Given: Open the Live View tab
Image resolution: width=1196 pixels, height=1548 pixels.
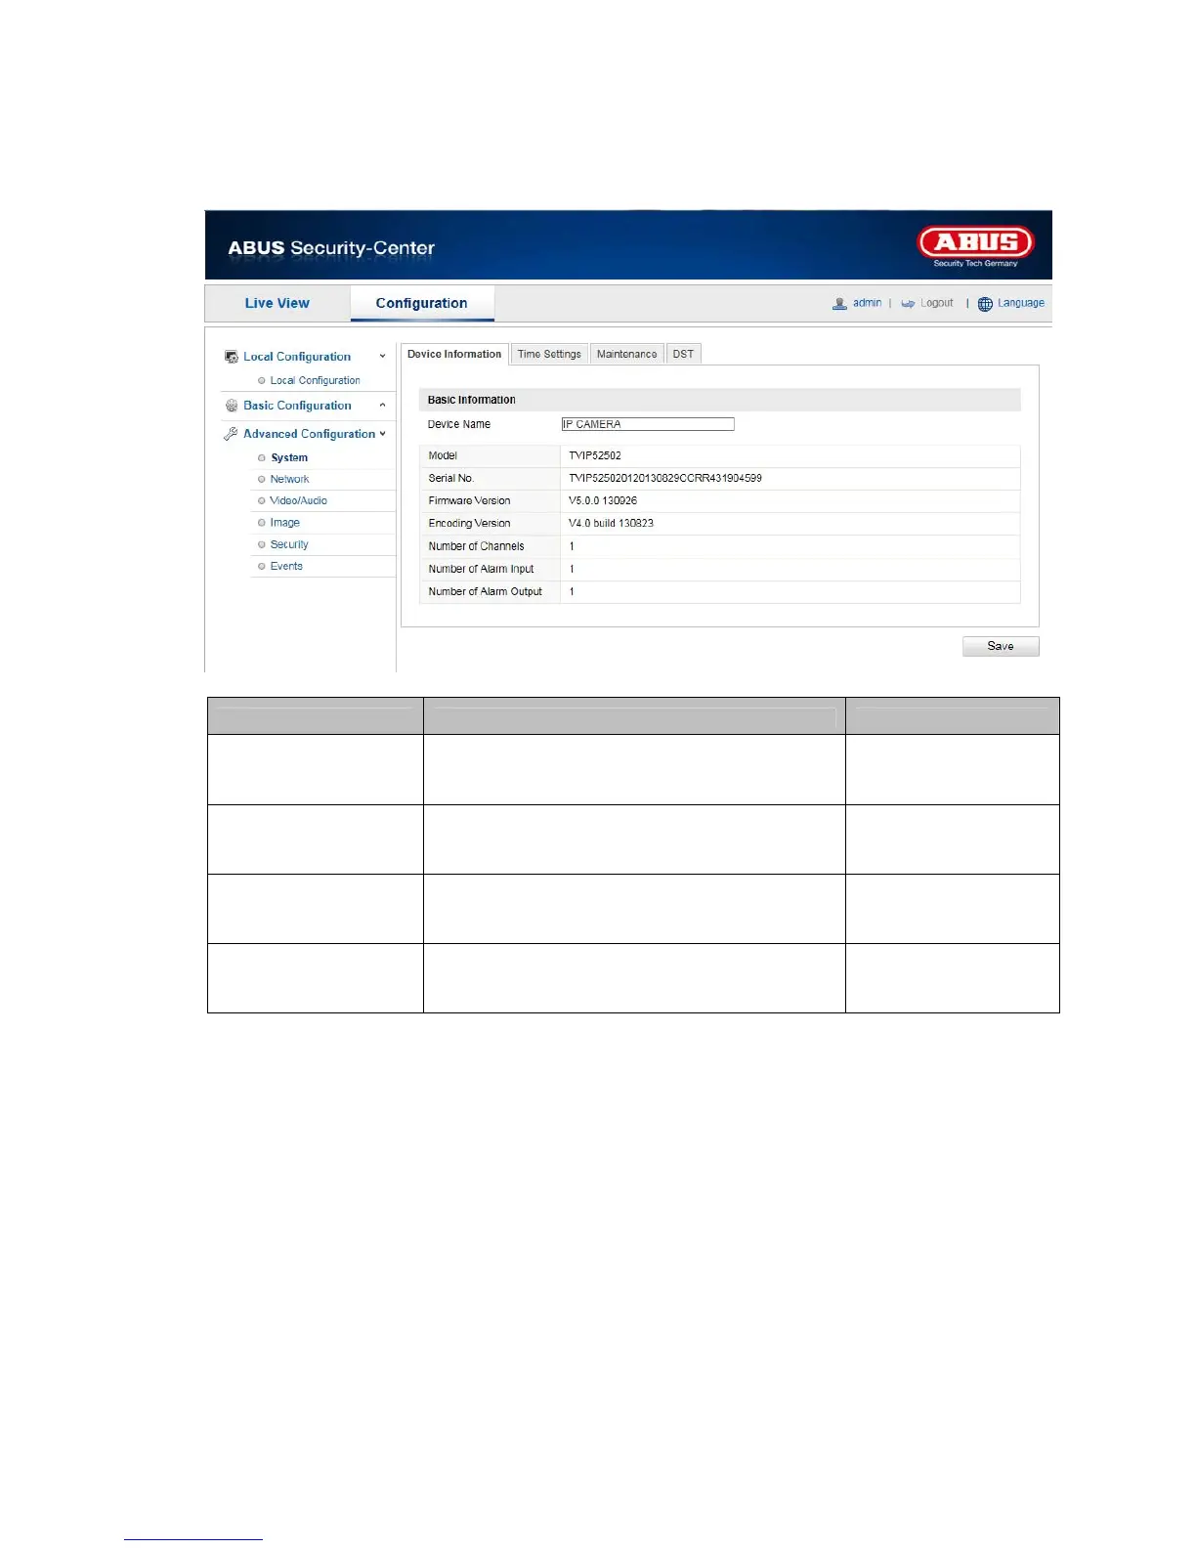Looking at the screenshot, I should [277, 303].
